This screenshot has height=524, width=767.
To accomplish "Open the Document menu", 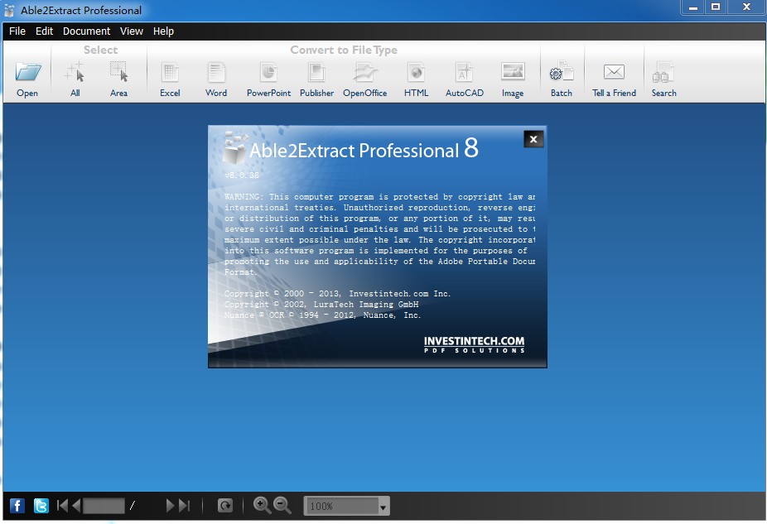I will pos(87,31).
